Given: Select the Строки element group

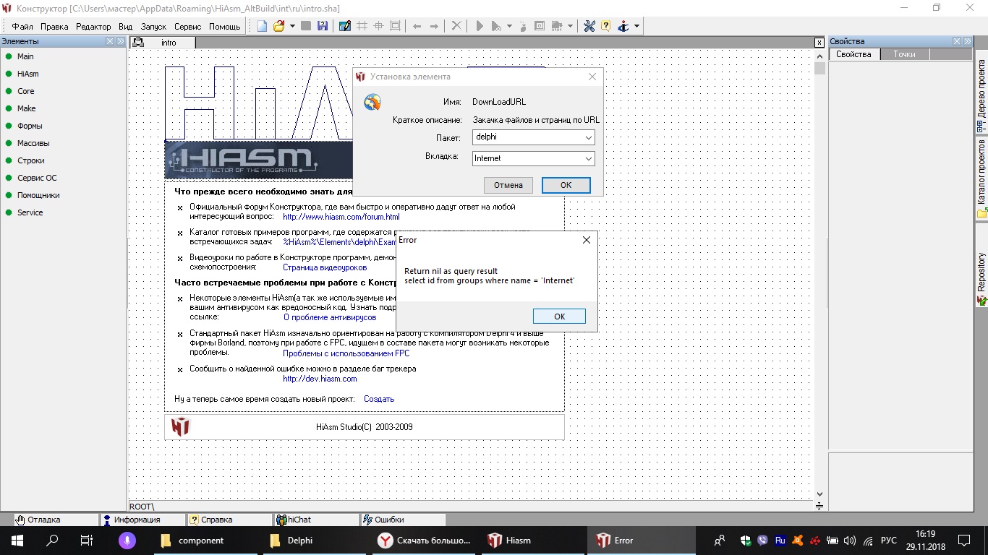Looking at the screenshot, I should point(31,160).
